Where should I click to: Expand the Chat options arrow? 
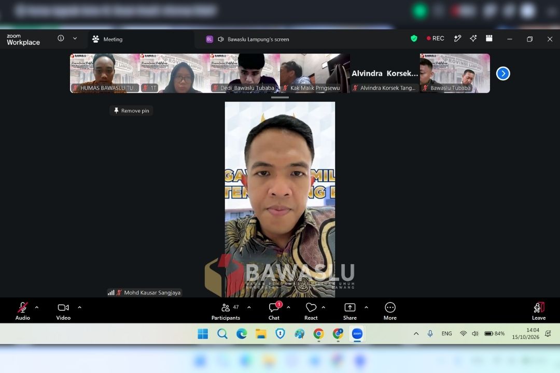point(289,307)
